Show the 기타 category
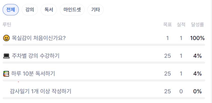The height and width of the screenshot is (103, 212). [95, 10]
